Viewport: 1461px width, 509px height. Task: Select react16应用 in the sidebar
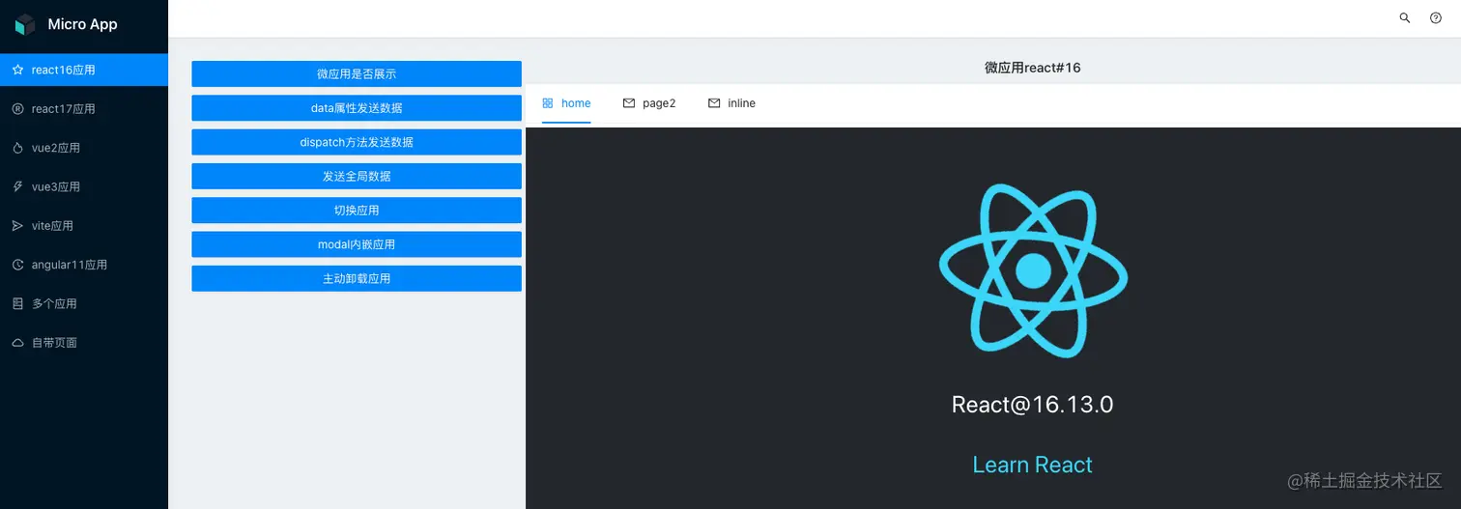click(84, 70)
